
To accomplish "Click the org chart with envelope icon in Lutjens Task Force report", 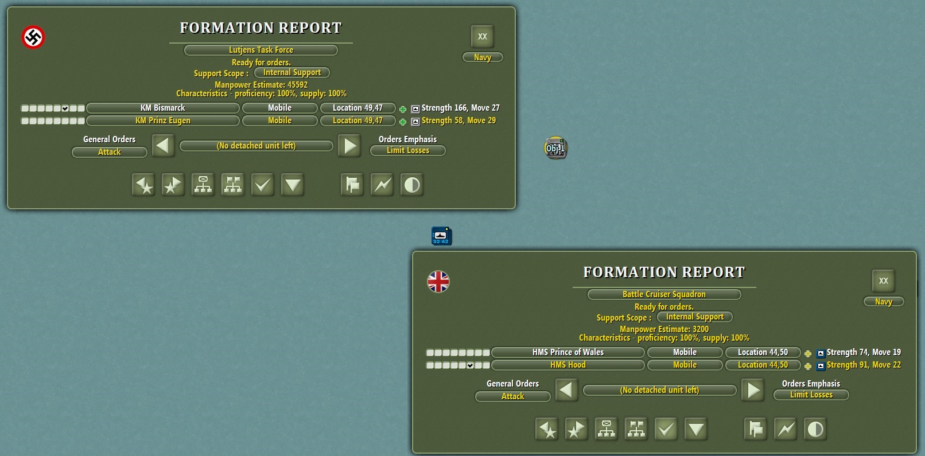I will tap(203, 185).
